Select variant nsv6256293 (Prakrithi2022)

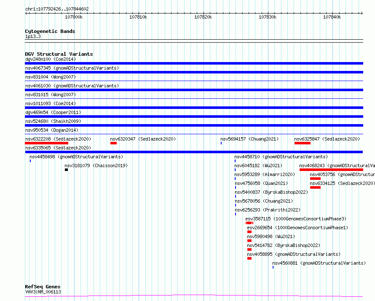pyautogui.click(x=268, y=210)
